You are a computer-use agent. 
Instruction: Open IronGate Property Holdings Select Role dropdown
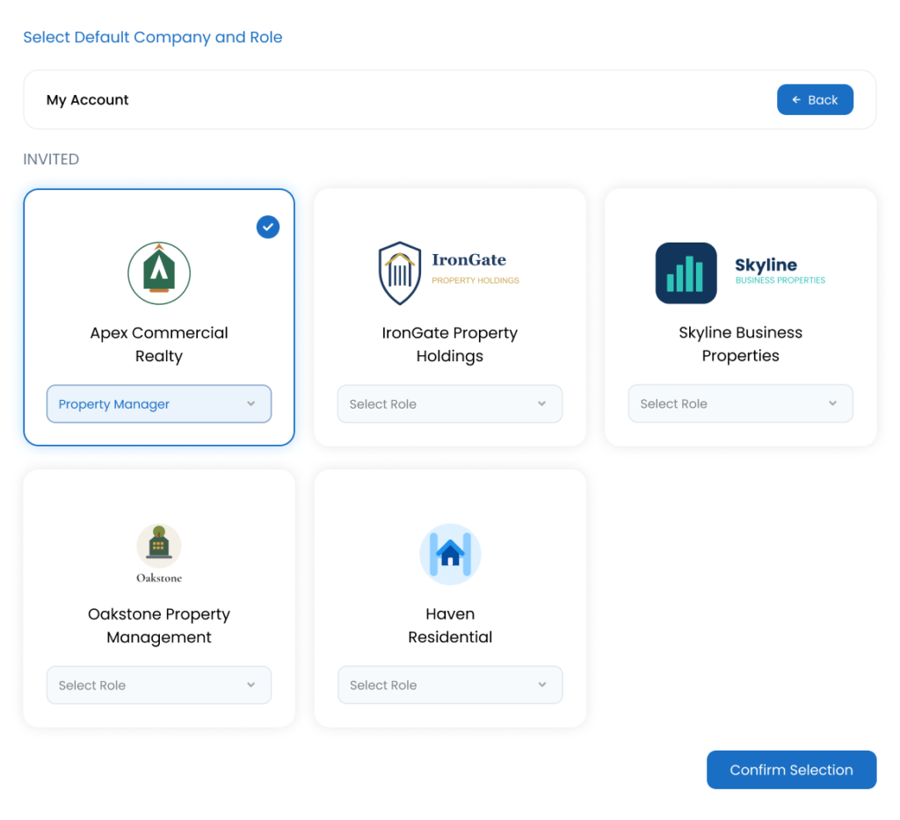click(450, 404)
